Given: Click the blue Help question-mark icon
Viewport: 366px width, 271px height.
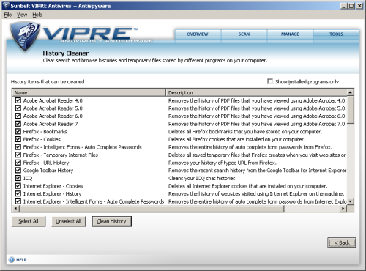Looking at the screenshot, I should 12,260.
